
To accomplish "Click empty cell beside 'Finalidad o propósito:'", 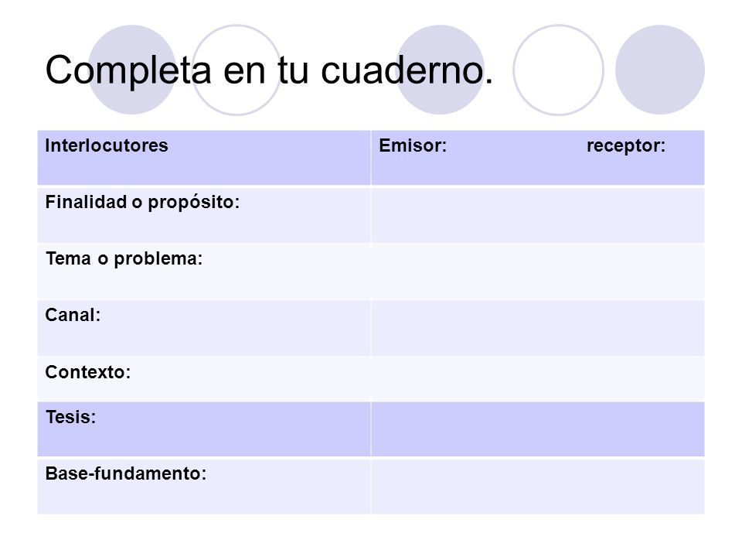I will [538, 216].
